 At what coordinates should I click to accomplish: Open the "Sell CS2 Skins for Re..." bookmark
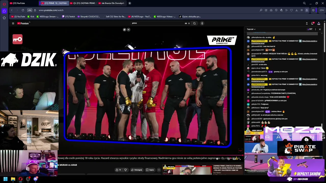pos(114,17)
